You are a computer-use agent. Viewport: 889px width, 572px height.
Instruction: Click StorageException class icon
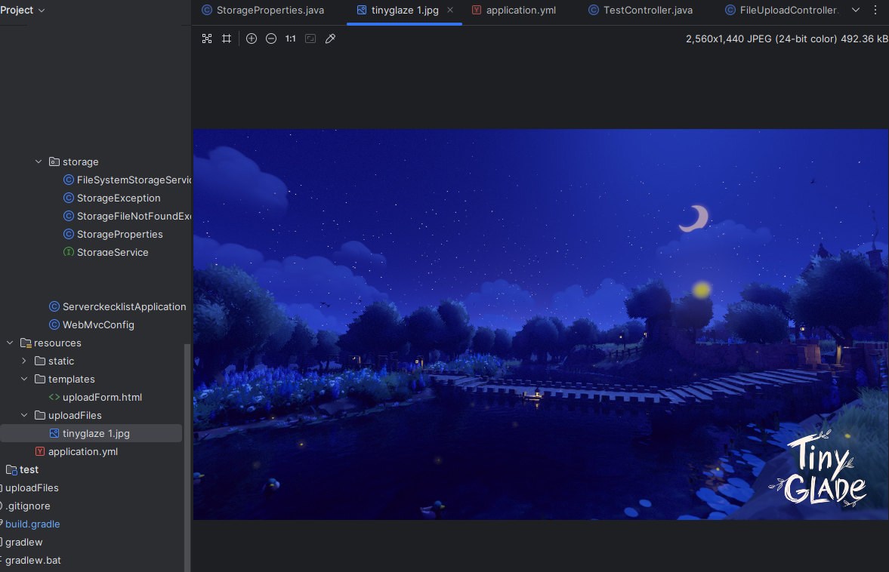pyautogui.click(x=69, y=198)
